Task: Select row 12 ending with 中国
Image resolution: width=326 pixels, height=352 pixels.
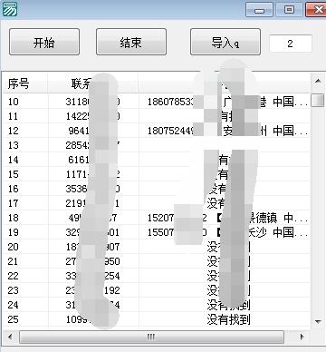Action: (x=157, y=131)
